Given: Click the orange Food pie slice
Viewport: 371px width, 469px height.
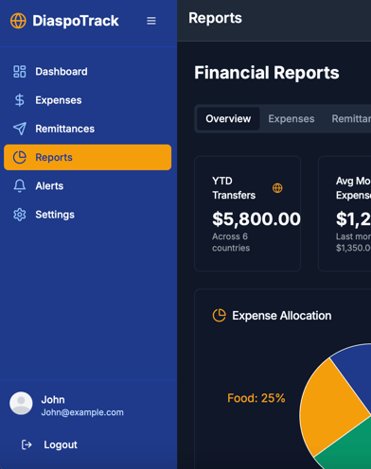Looking at the screenshot, I should point(331,407).
